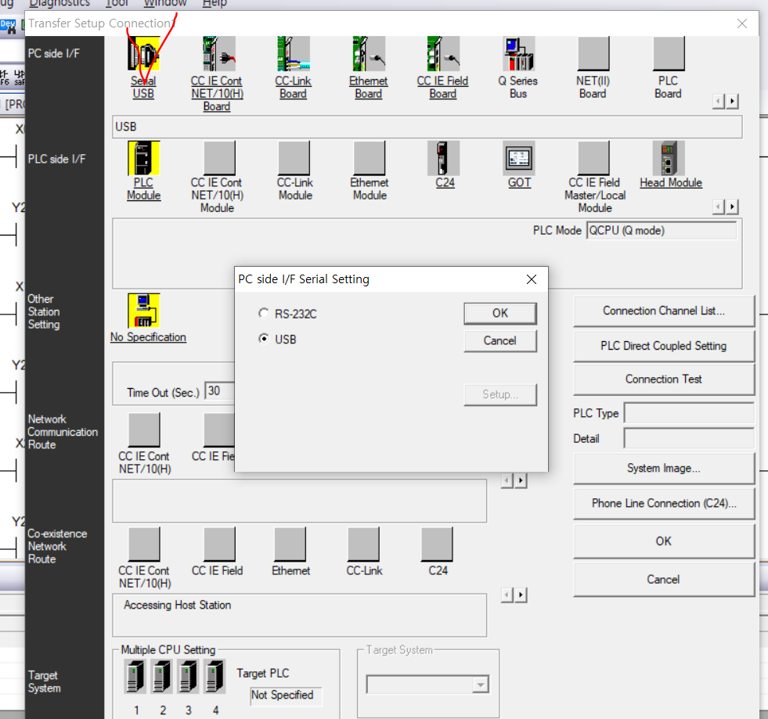Select the PLC Board icon
This screenshot has height=719, width=768.
coord(669,53)
